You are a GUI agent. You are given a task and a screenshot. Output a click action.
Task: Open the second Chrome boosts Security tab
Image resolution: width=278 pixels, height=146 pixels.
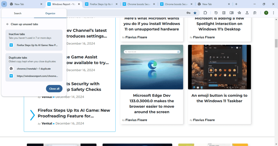pyautogui.click(x=176, y=4)
